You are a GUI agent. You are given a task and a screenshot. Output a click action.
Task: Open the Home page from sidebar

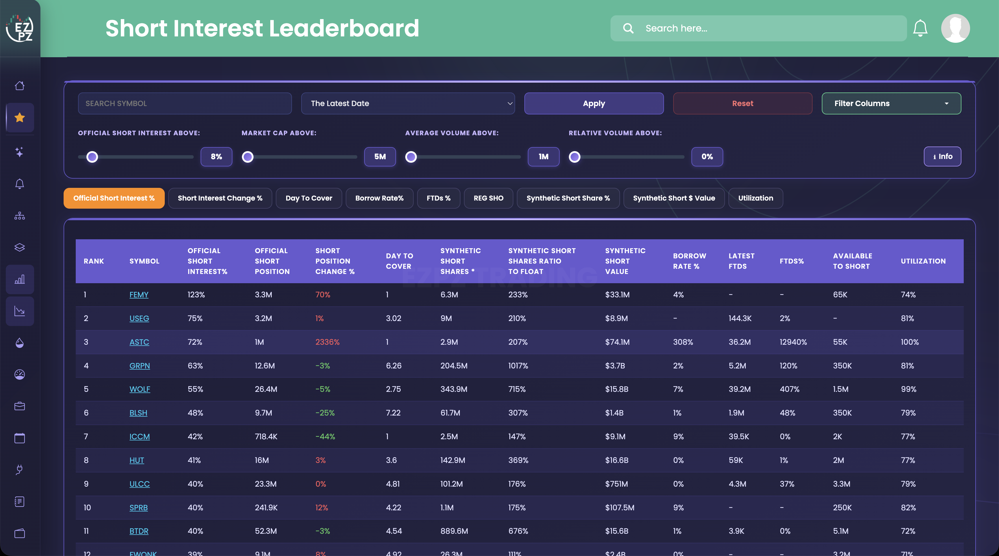[x=19, y=85]
